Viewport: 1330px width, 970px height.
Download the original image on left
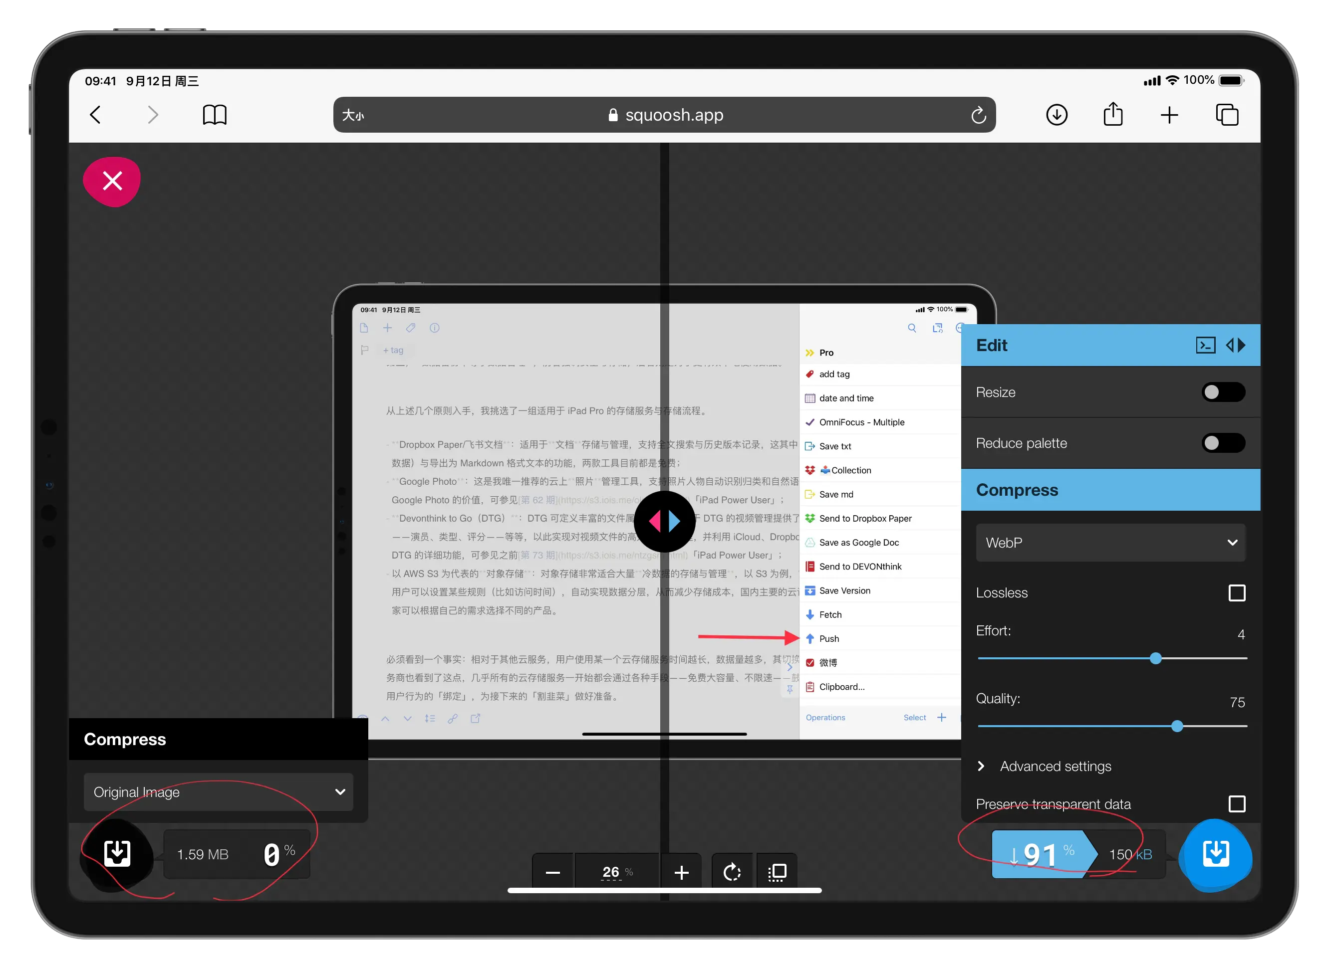117,854
